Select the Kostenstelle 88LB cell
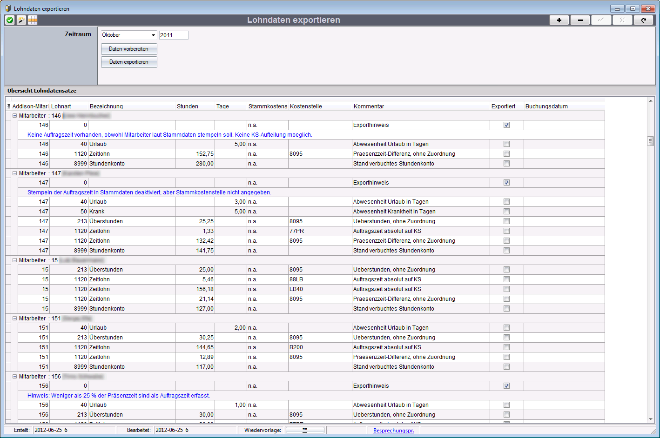The width and height of the screenshot is (660, 438). pos(320,279)
